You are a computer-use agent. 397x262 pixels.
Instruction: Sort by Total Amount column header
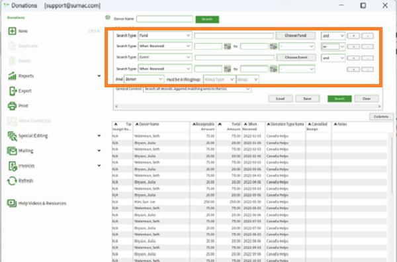pos(229,126)
